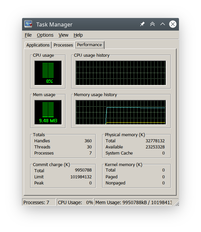The width and height of the screenshot is (201, 232).
Task: Click the CPU usage 0% gauge
Action: pyautogui.click(x=48, y=73)
